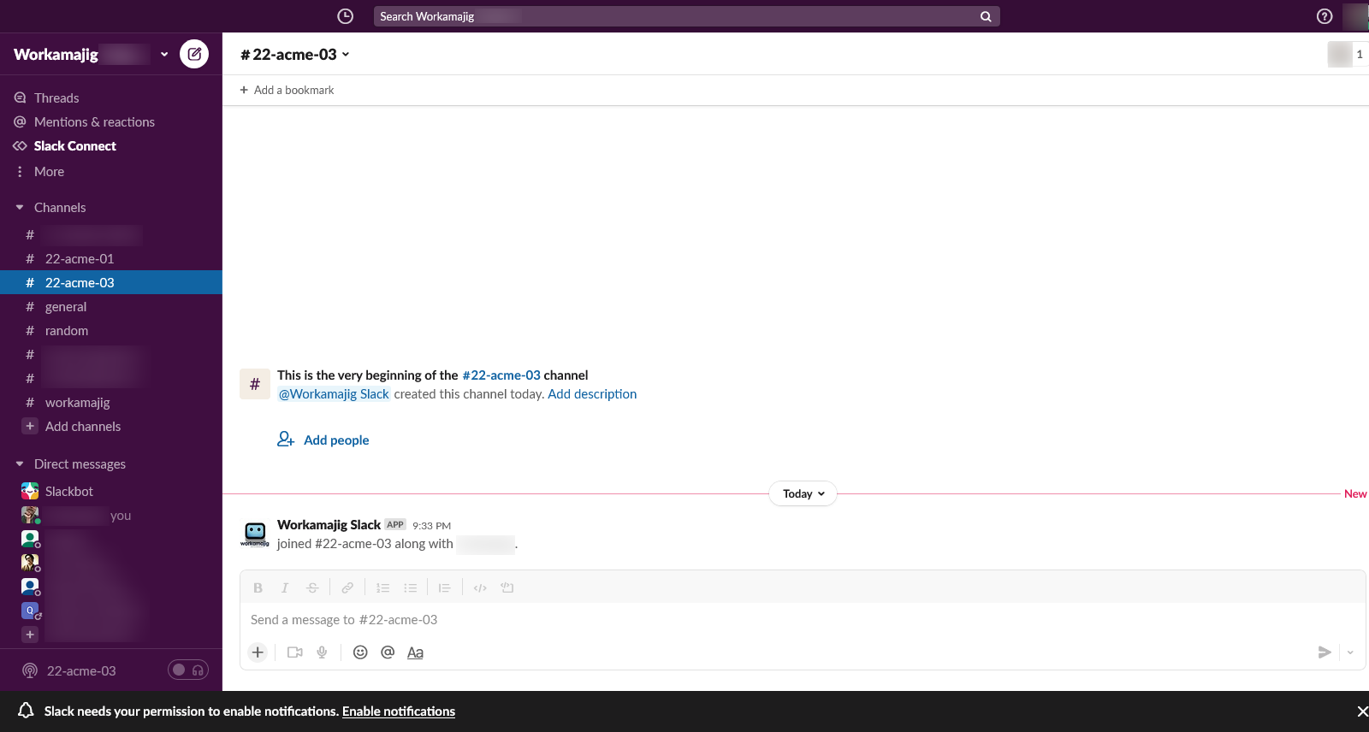This screenshot has width=1369, height=732.
Task: Insert a link with the link icon
Action: coord(347,587)
